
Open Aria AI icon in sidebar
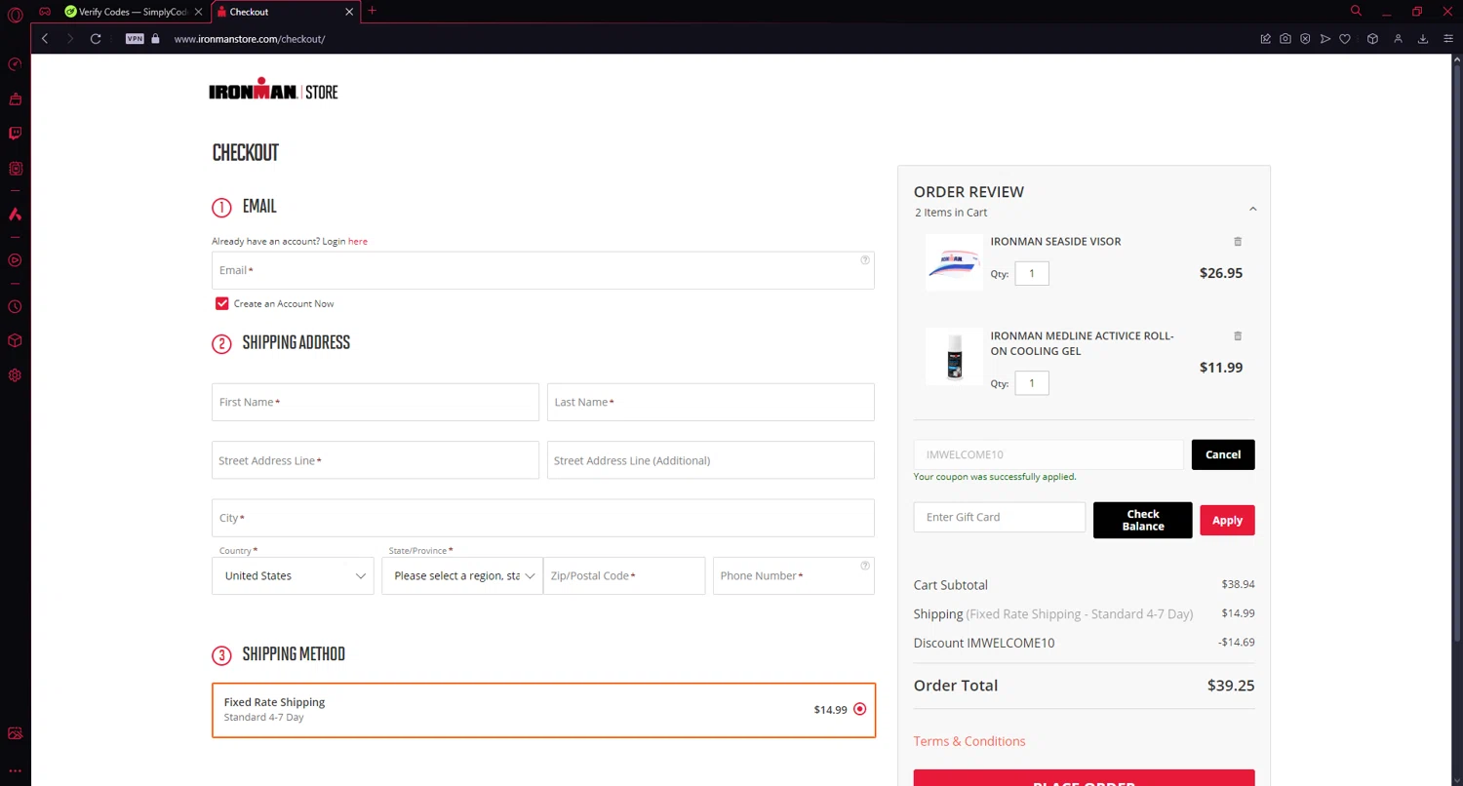(15, 215)
